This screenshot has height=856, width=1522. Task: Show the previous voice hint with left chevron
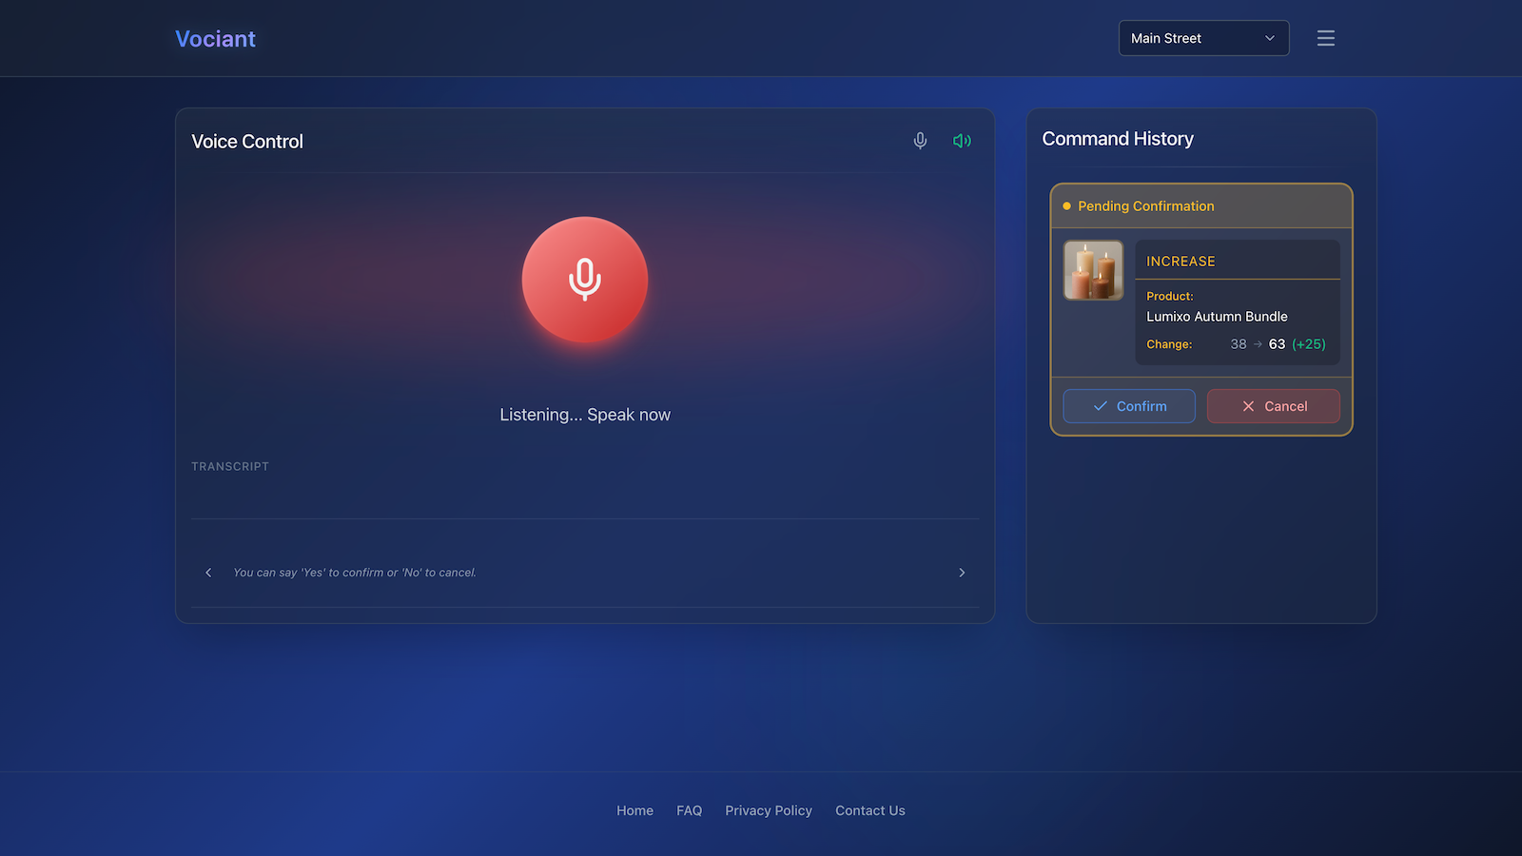point(208,572)
